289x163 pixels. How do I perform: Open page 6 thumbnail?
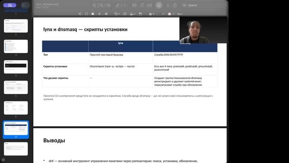point(16,108)
